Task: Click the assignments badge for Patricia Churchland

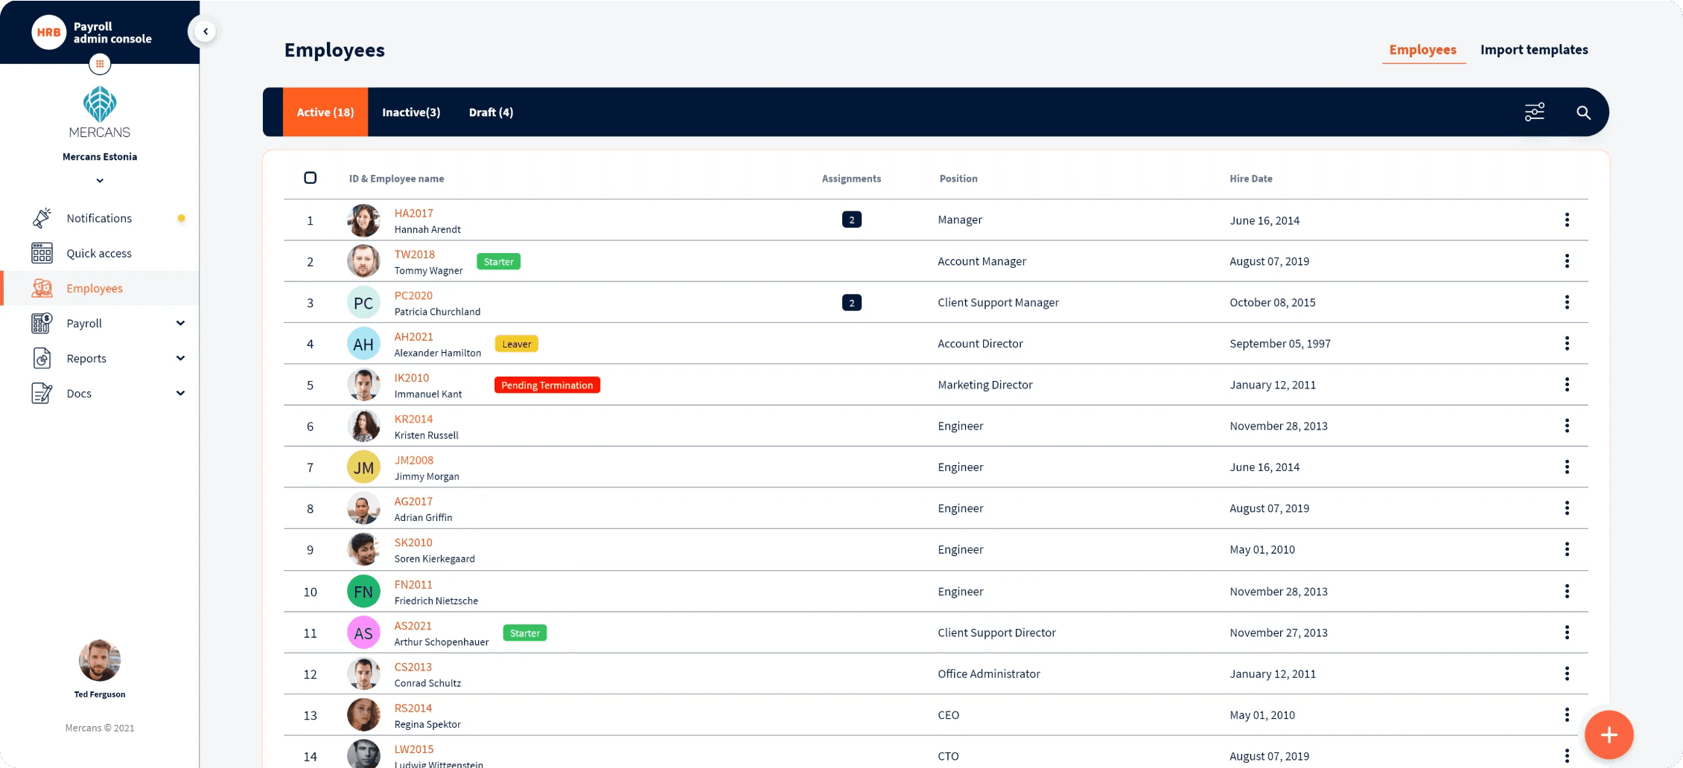Action: [x=852, y=303]
